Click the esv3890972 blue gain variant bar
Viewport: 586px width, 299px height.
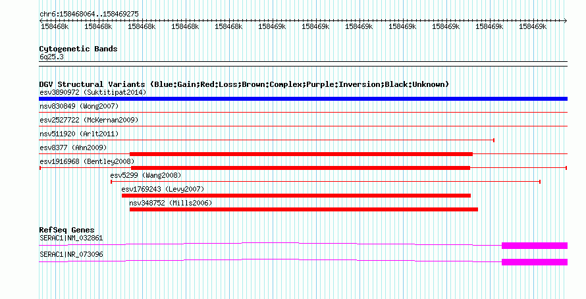click(303, 99)
